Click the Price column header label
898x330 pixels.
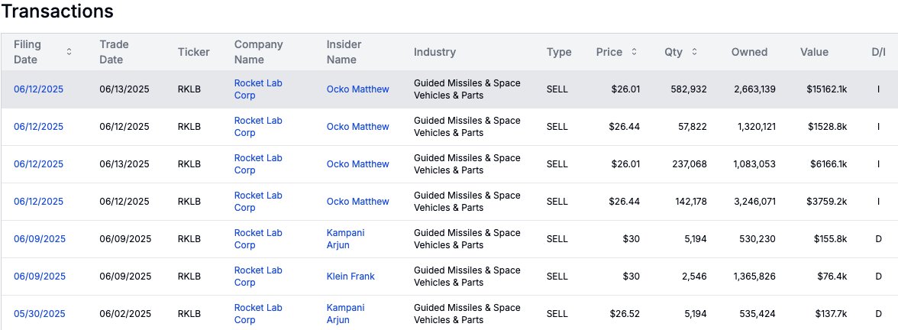point(609,52)
